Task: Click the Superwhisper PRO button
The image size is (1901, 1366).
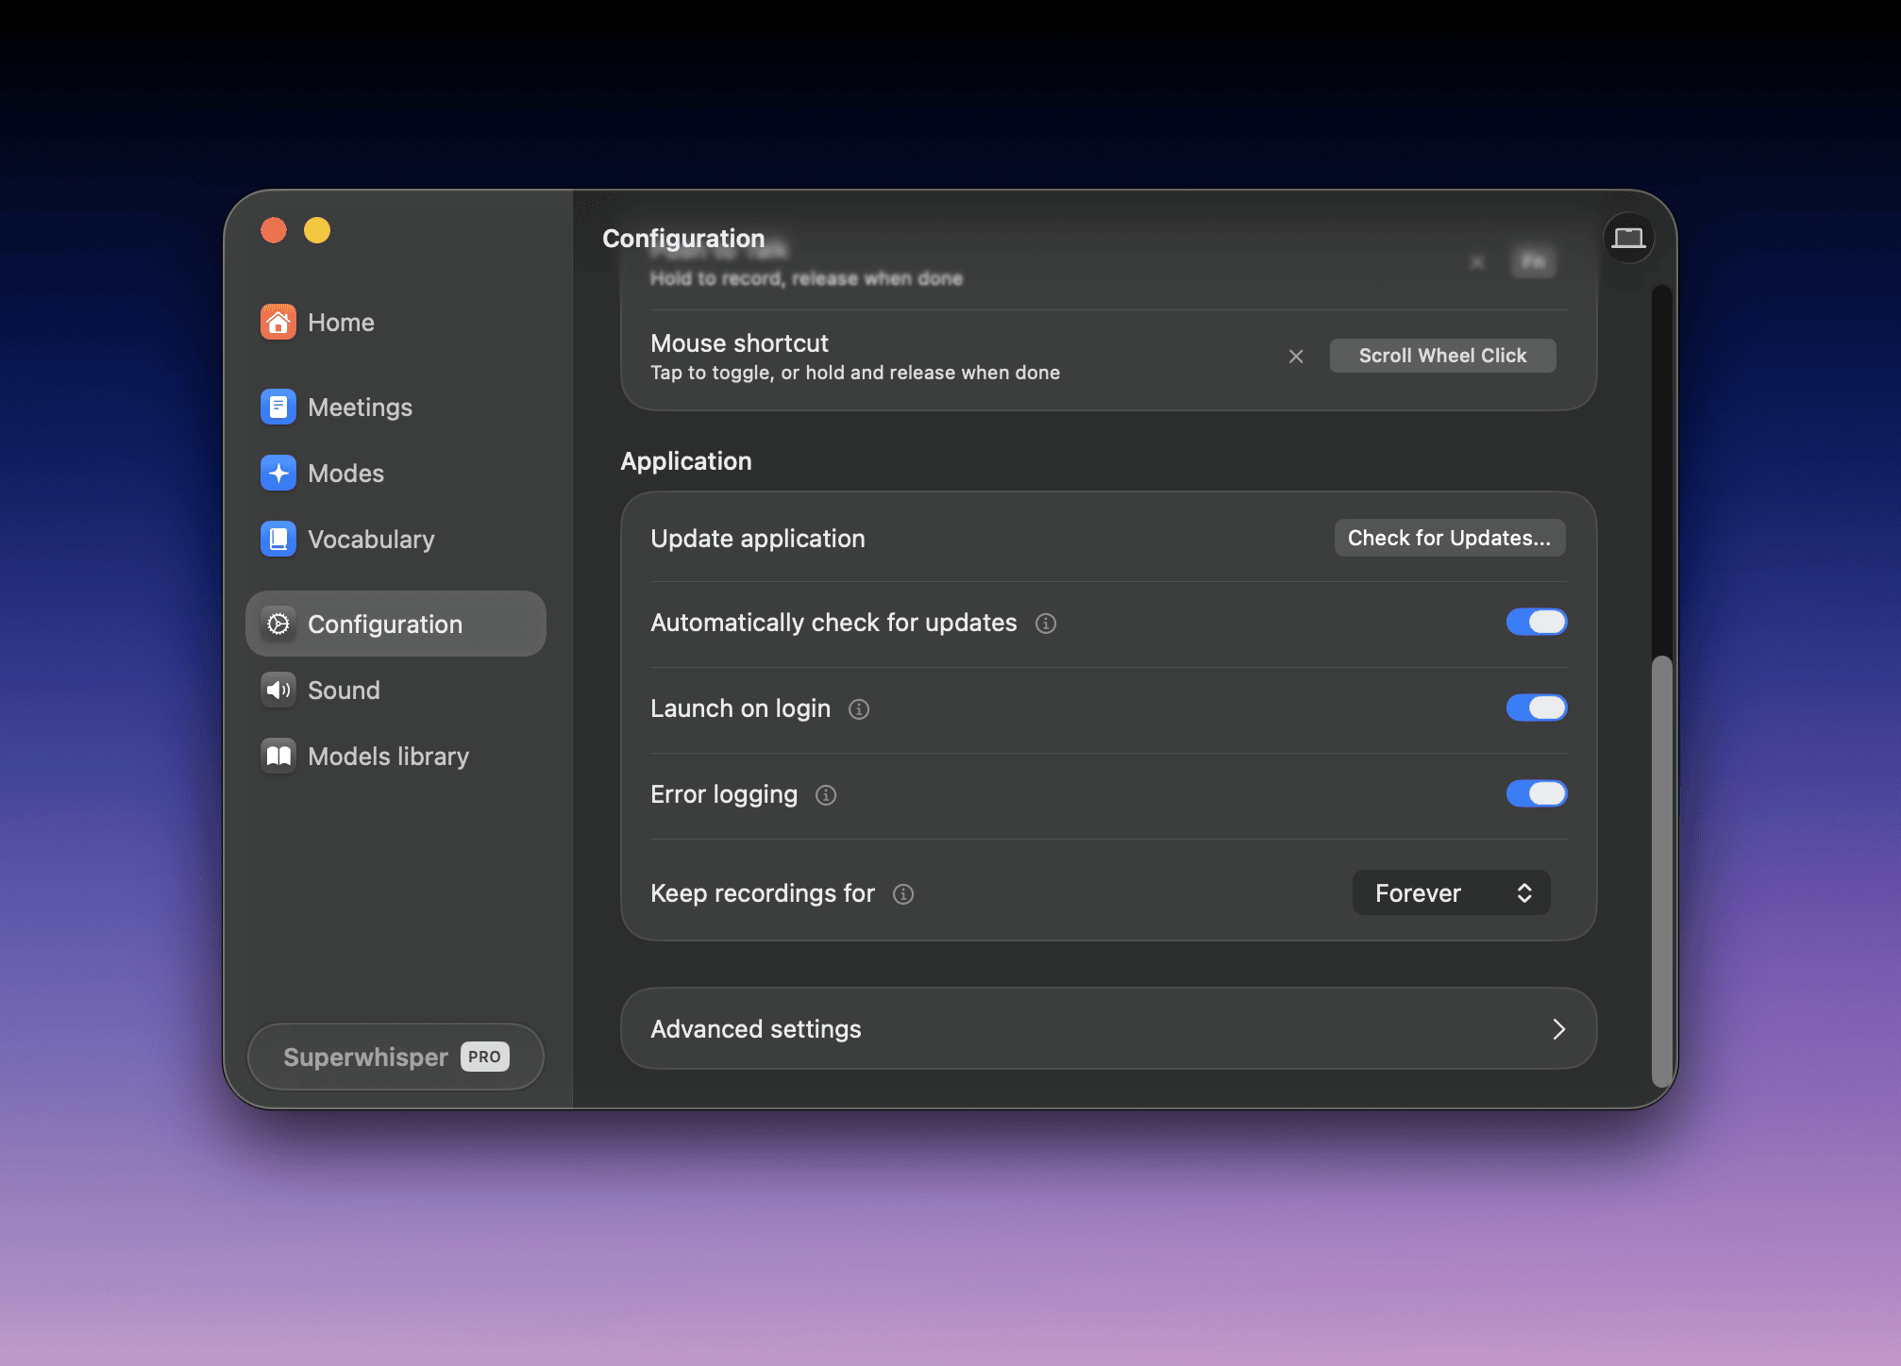Action: point(395,1057)
